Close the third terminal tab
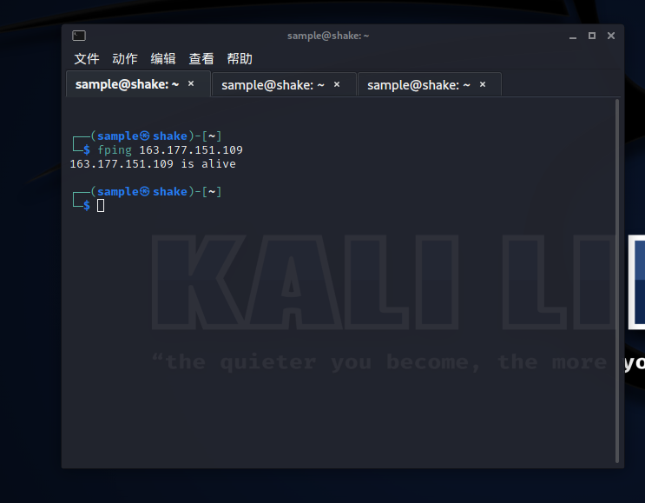The width and height of the screenshot is (645, 503). (483, 84)
